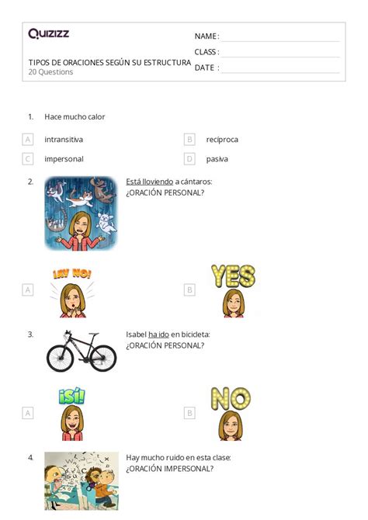368x520 pixels.
Task: Click the Quizizz logo
Action: point(49,33)
